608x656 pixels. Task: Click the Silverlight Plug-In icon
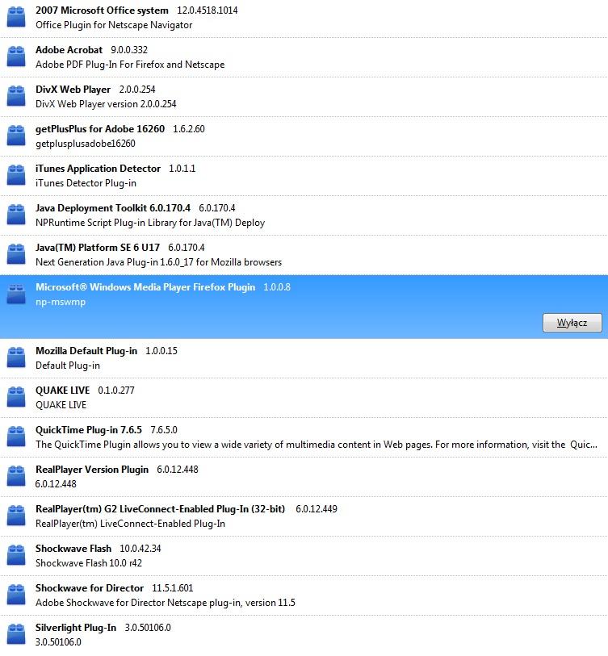tap(16, 634)
